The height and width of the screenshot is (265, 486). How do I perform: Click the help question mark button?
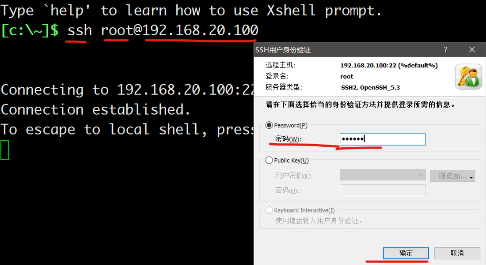[445, 49]
